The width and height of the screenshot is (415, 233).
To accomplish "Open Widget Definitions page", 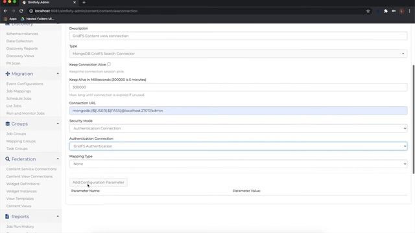I will tap(23, 184).
